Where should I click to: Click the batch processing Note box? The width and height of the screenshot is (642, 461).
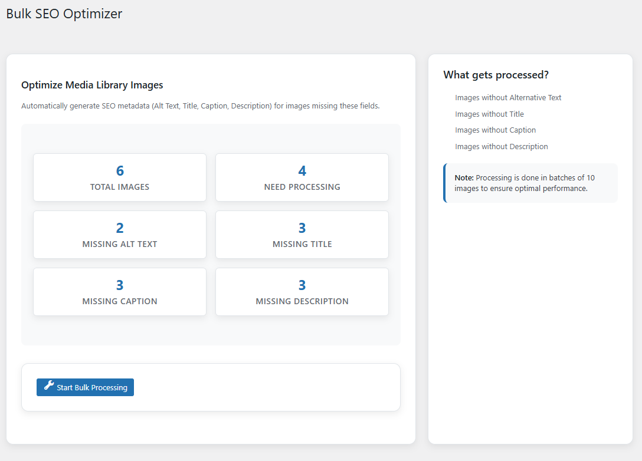tap(531, 183)
